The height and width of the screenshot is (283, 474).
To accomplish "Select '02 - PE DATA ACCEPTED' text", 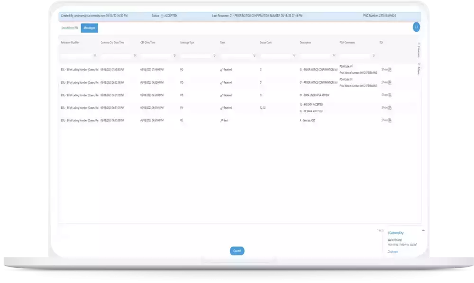I will [x=311, y=111].
